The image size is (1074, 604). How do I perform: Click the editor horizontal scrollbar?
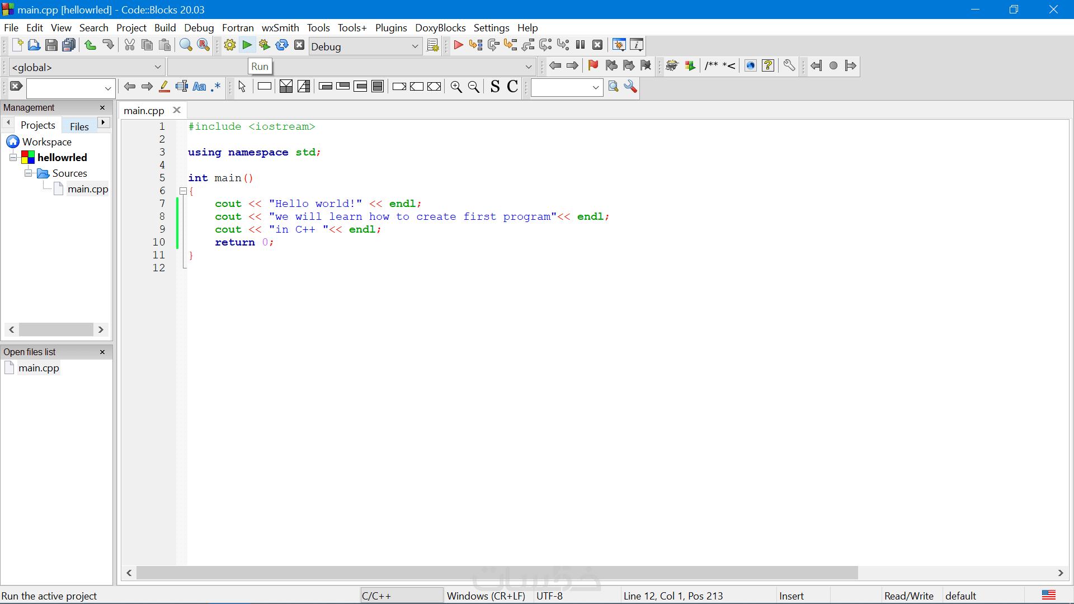pos(497,573)
